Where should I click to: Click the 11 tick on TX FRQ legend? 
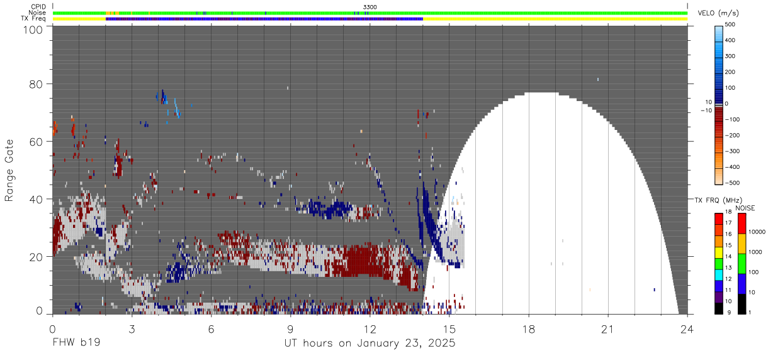point(728,290)
